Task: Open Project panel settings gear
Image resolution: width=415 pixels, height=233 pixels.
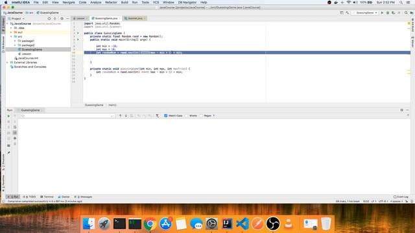Action: pyautogui.click(x=62, y=19)
